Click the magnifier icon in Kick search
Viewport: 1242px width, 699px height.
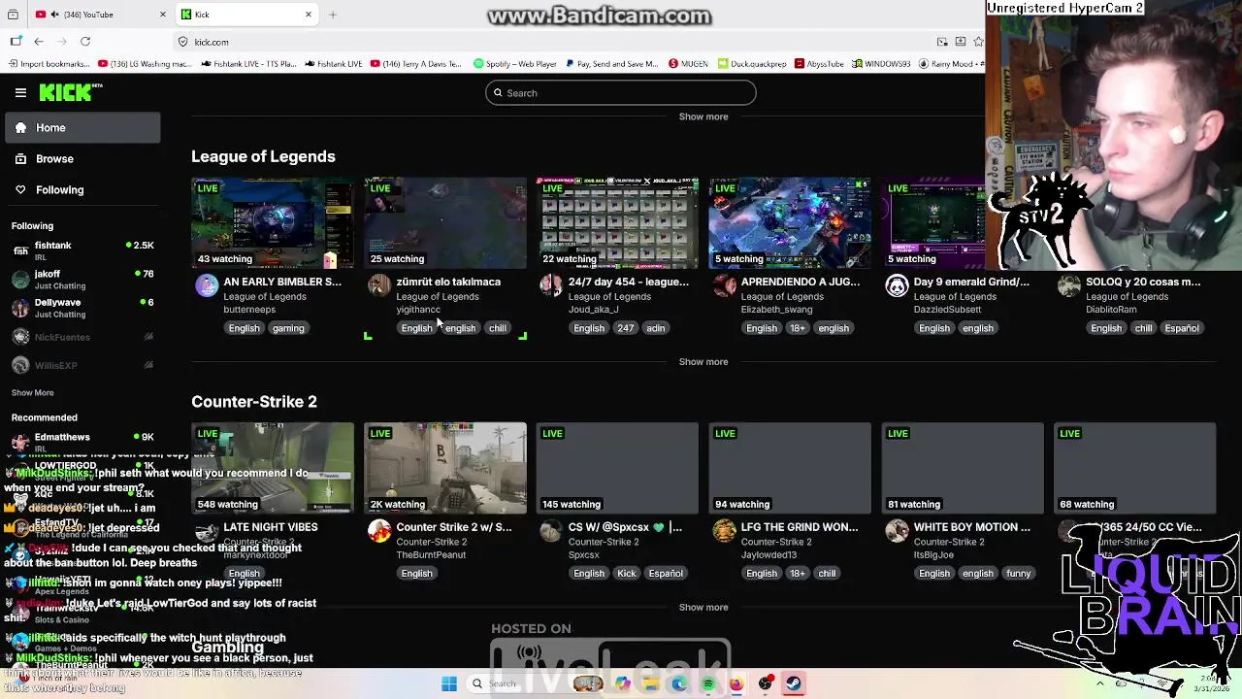(498, 93)
